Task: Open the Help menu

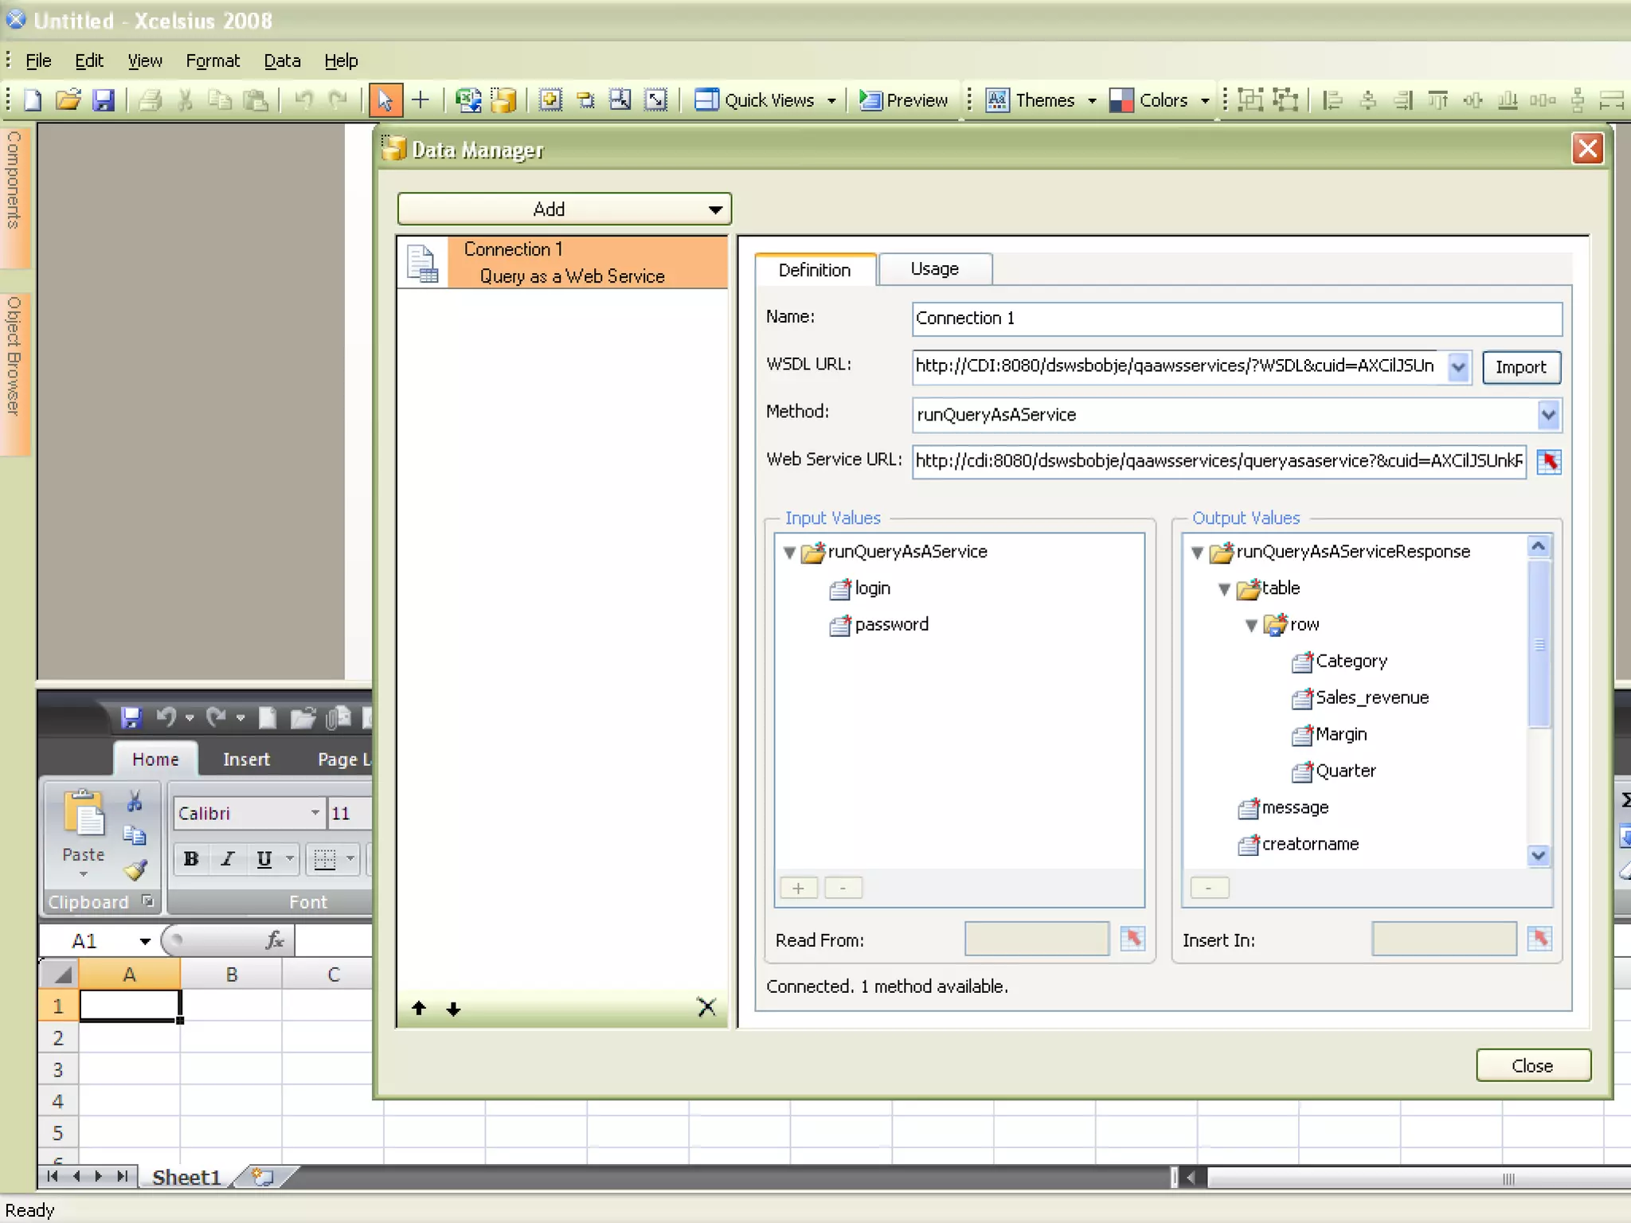Action: pyautogui.click(x=341, y=61)
